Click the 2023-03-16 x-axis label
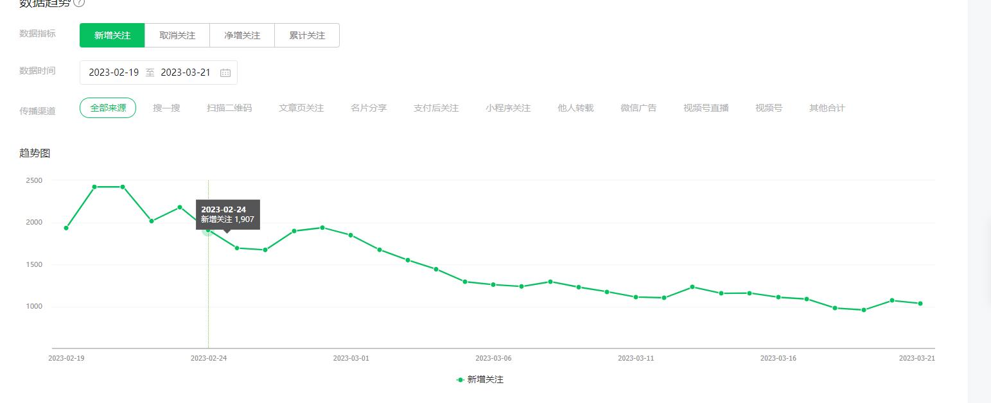 pos(778,358)
